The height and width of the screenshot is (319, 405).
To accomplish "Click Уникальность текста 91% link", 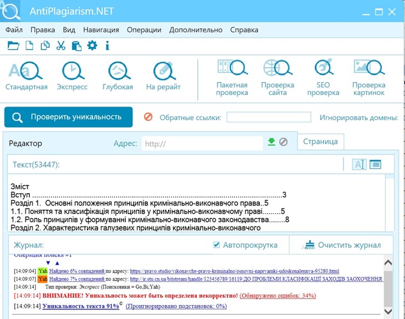I will [80, 306].
